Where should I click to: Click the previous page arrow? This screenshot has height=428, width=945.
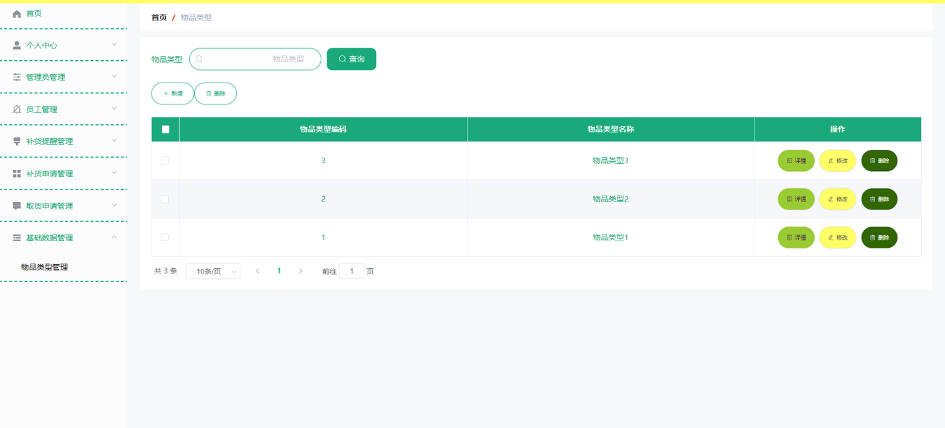pos(257,271)
